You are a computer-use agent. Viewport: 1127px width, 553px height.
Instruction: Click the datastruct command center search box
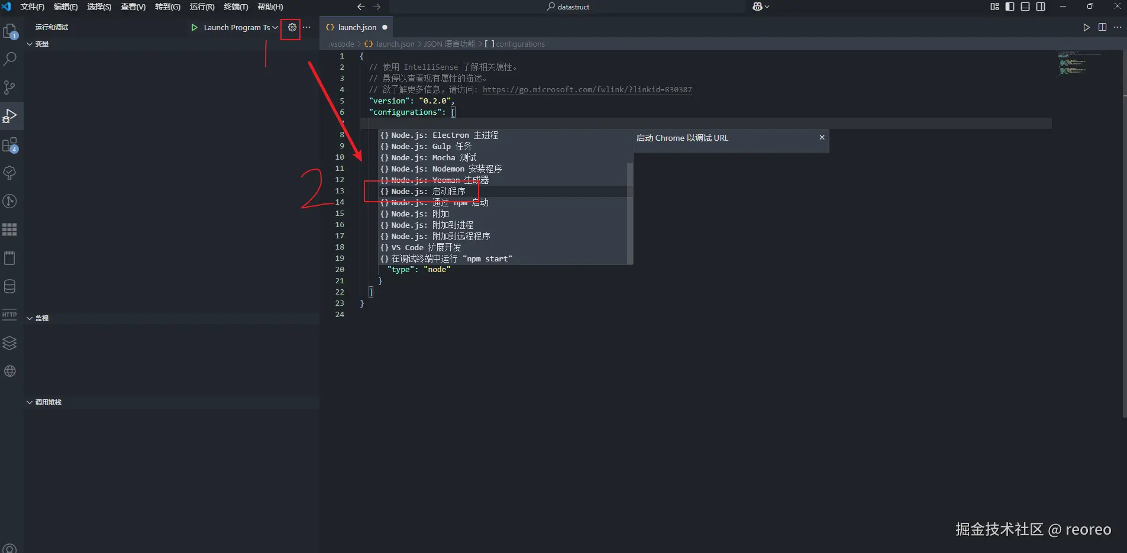(x=568, y=7)
